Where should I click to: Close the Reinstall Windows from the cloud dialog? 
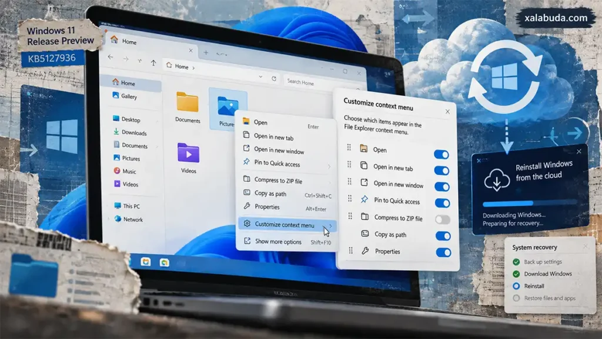(x=579, y=151)
